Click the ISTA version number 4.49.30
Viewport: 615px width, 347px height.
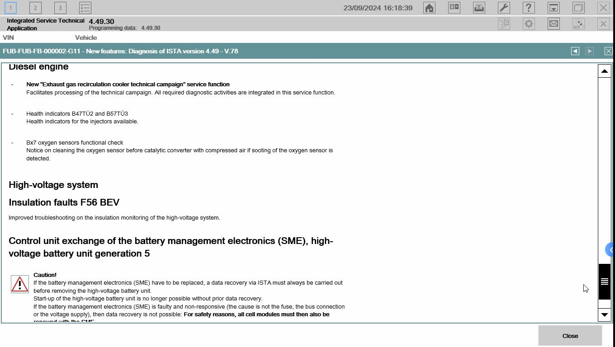click(102, 21)
